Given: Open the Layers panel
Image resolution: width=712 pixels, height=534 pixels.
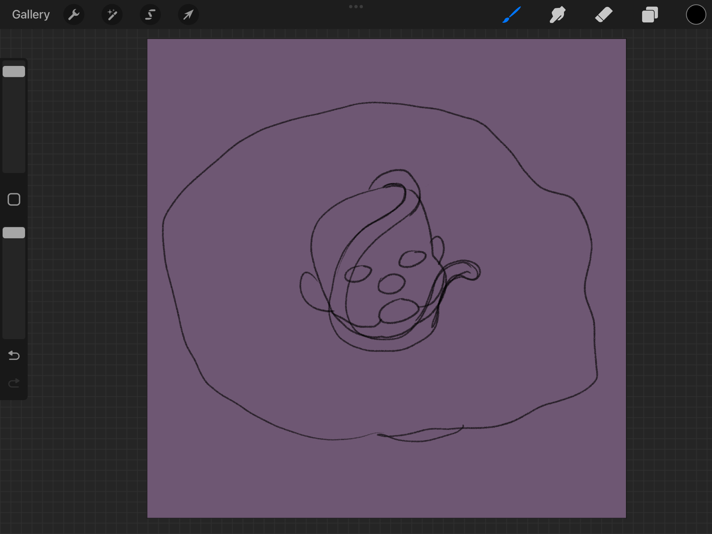Looking at the screenshot, I should pyautogui.click(x=650, y=15).
